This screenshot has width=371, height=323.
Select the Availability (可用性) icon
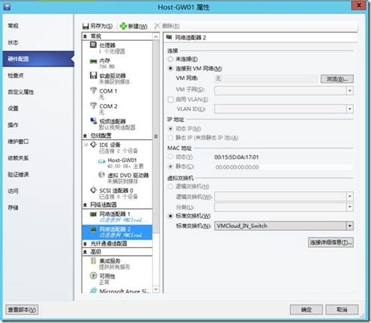[93, 276]
